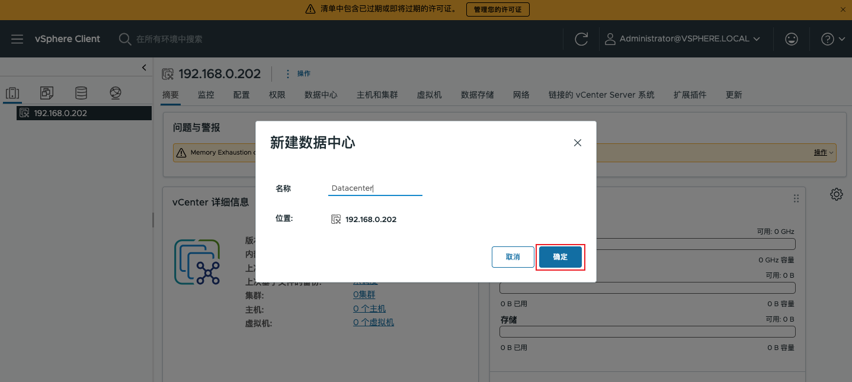Click the 问题与警报 heading
The height and width of the screenshot is (382, 852).
pyautogui.click(x=197, y=127)
